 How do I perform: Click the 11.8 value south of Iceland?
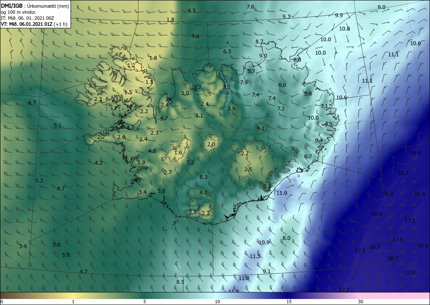244,278
